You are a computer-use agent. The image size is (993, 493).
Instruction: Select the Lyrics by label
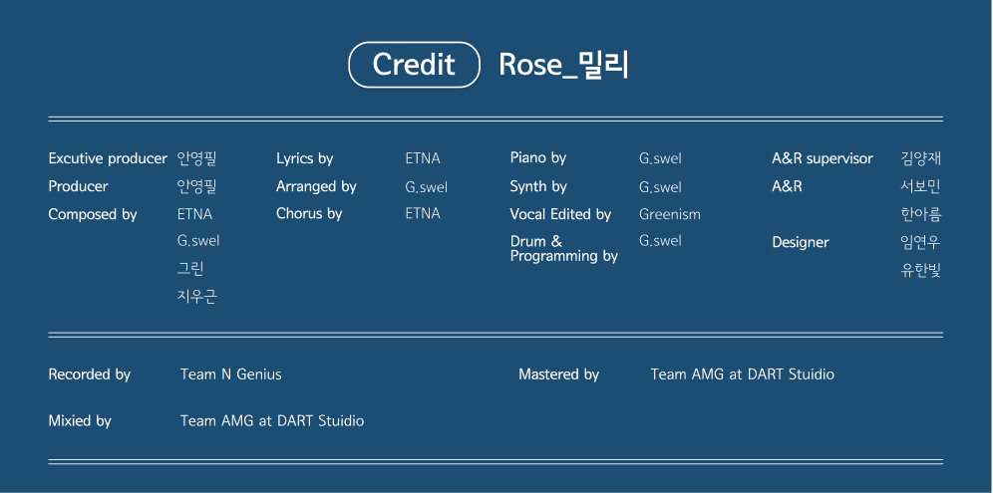[x=305, y=158]
